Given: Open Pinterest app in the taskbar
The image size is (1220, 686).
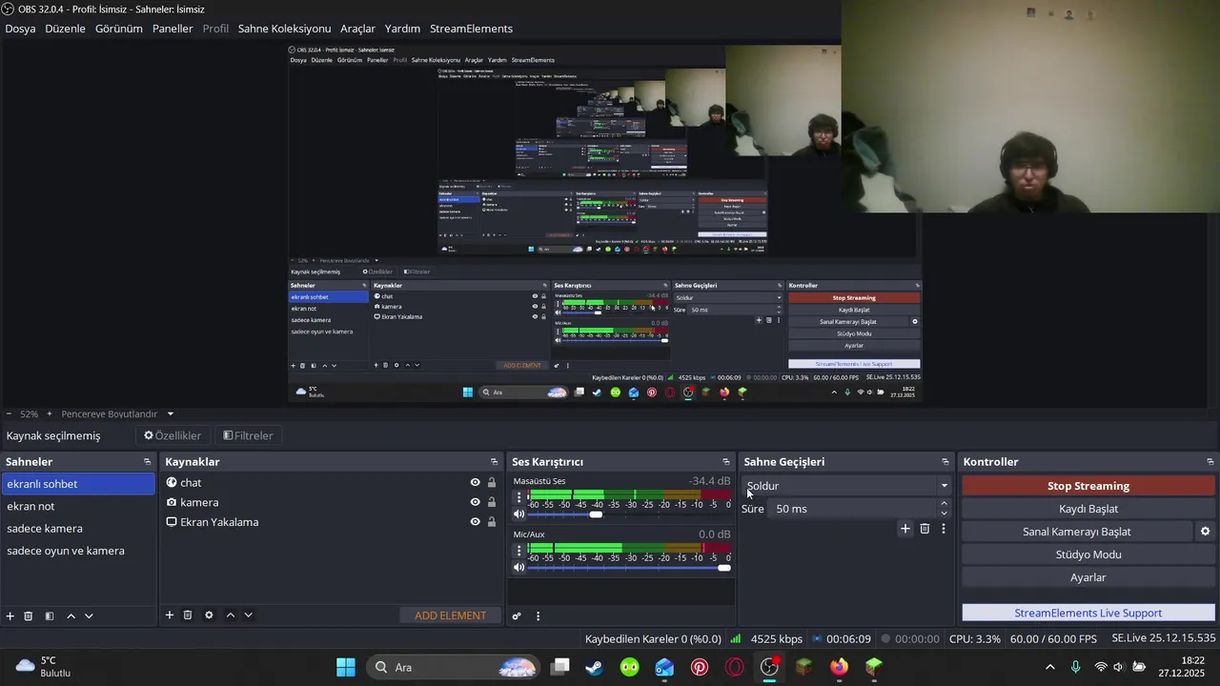Looking at the screenshot, I should point(700,667).
